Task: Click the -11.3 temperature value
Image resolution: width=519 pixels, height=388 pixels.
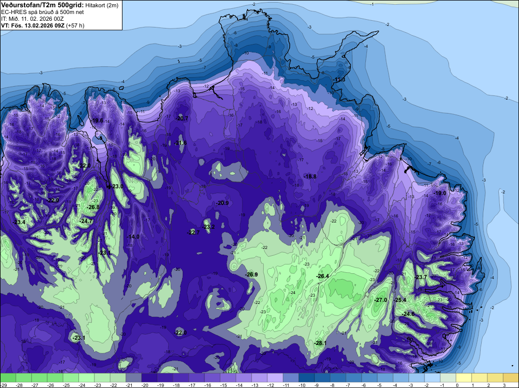Action: tap(339, 80)
